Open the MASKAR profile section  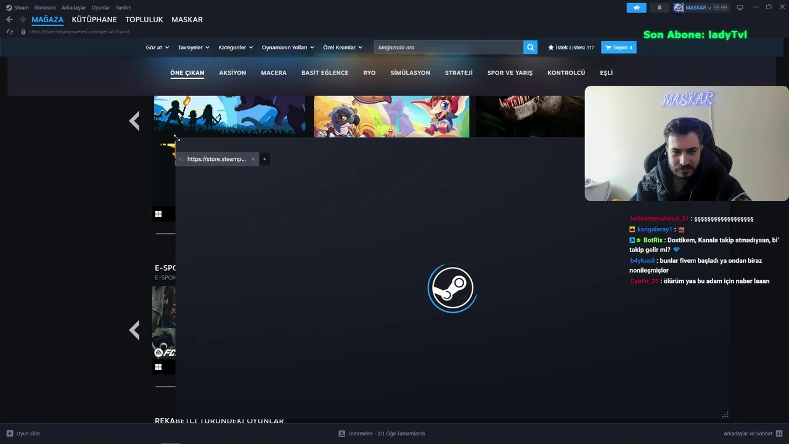coord(187,20)
